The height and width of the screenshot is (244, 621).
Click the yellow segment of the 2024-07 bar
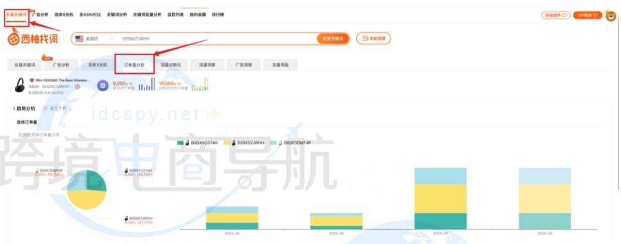pos(441,198)
